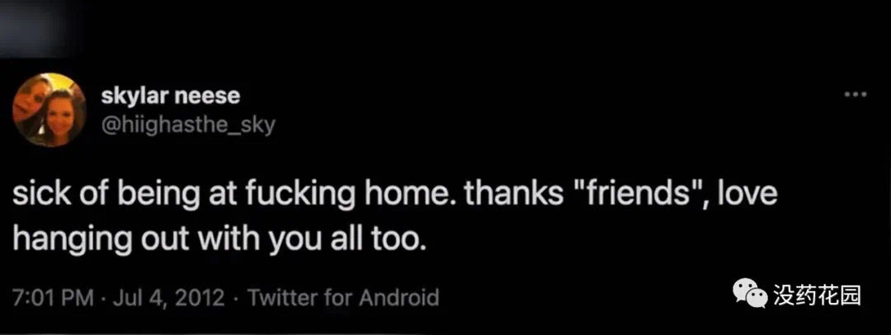Select the word "sick" starting the tweet

(x=40, y=197)
